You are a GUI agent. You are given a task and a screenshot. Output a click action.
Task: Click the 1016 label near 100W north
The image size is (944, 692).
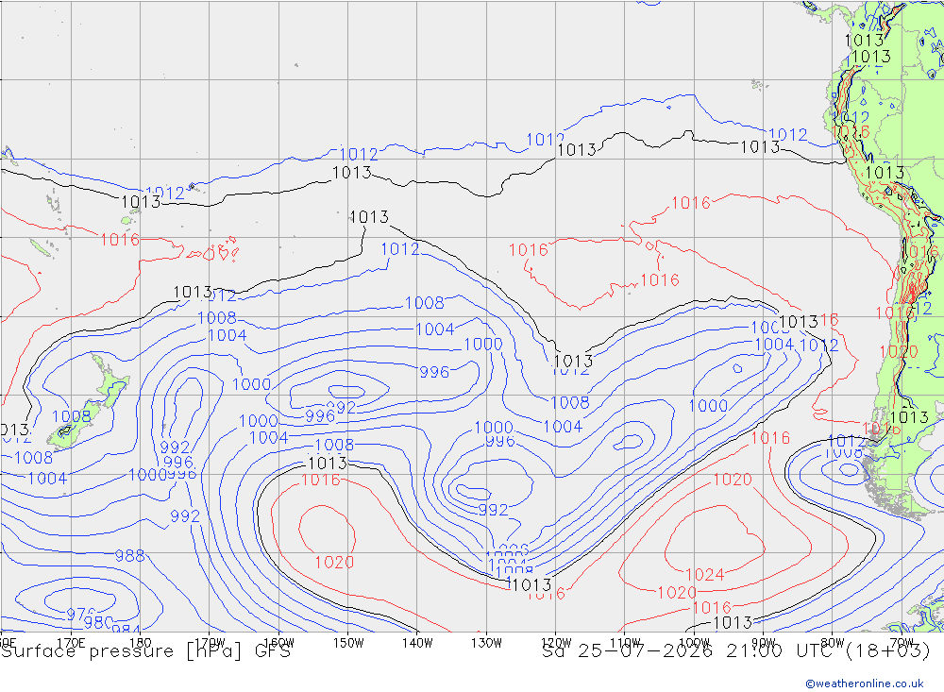(x=691, y=203)
